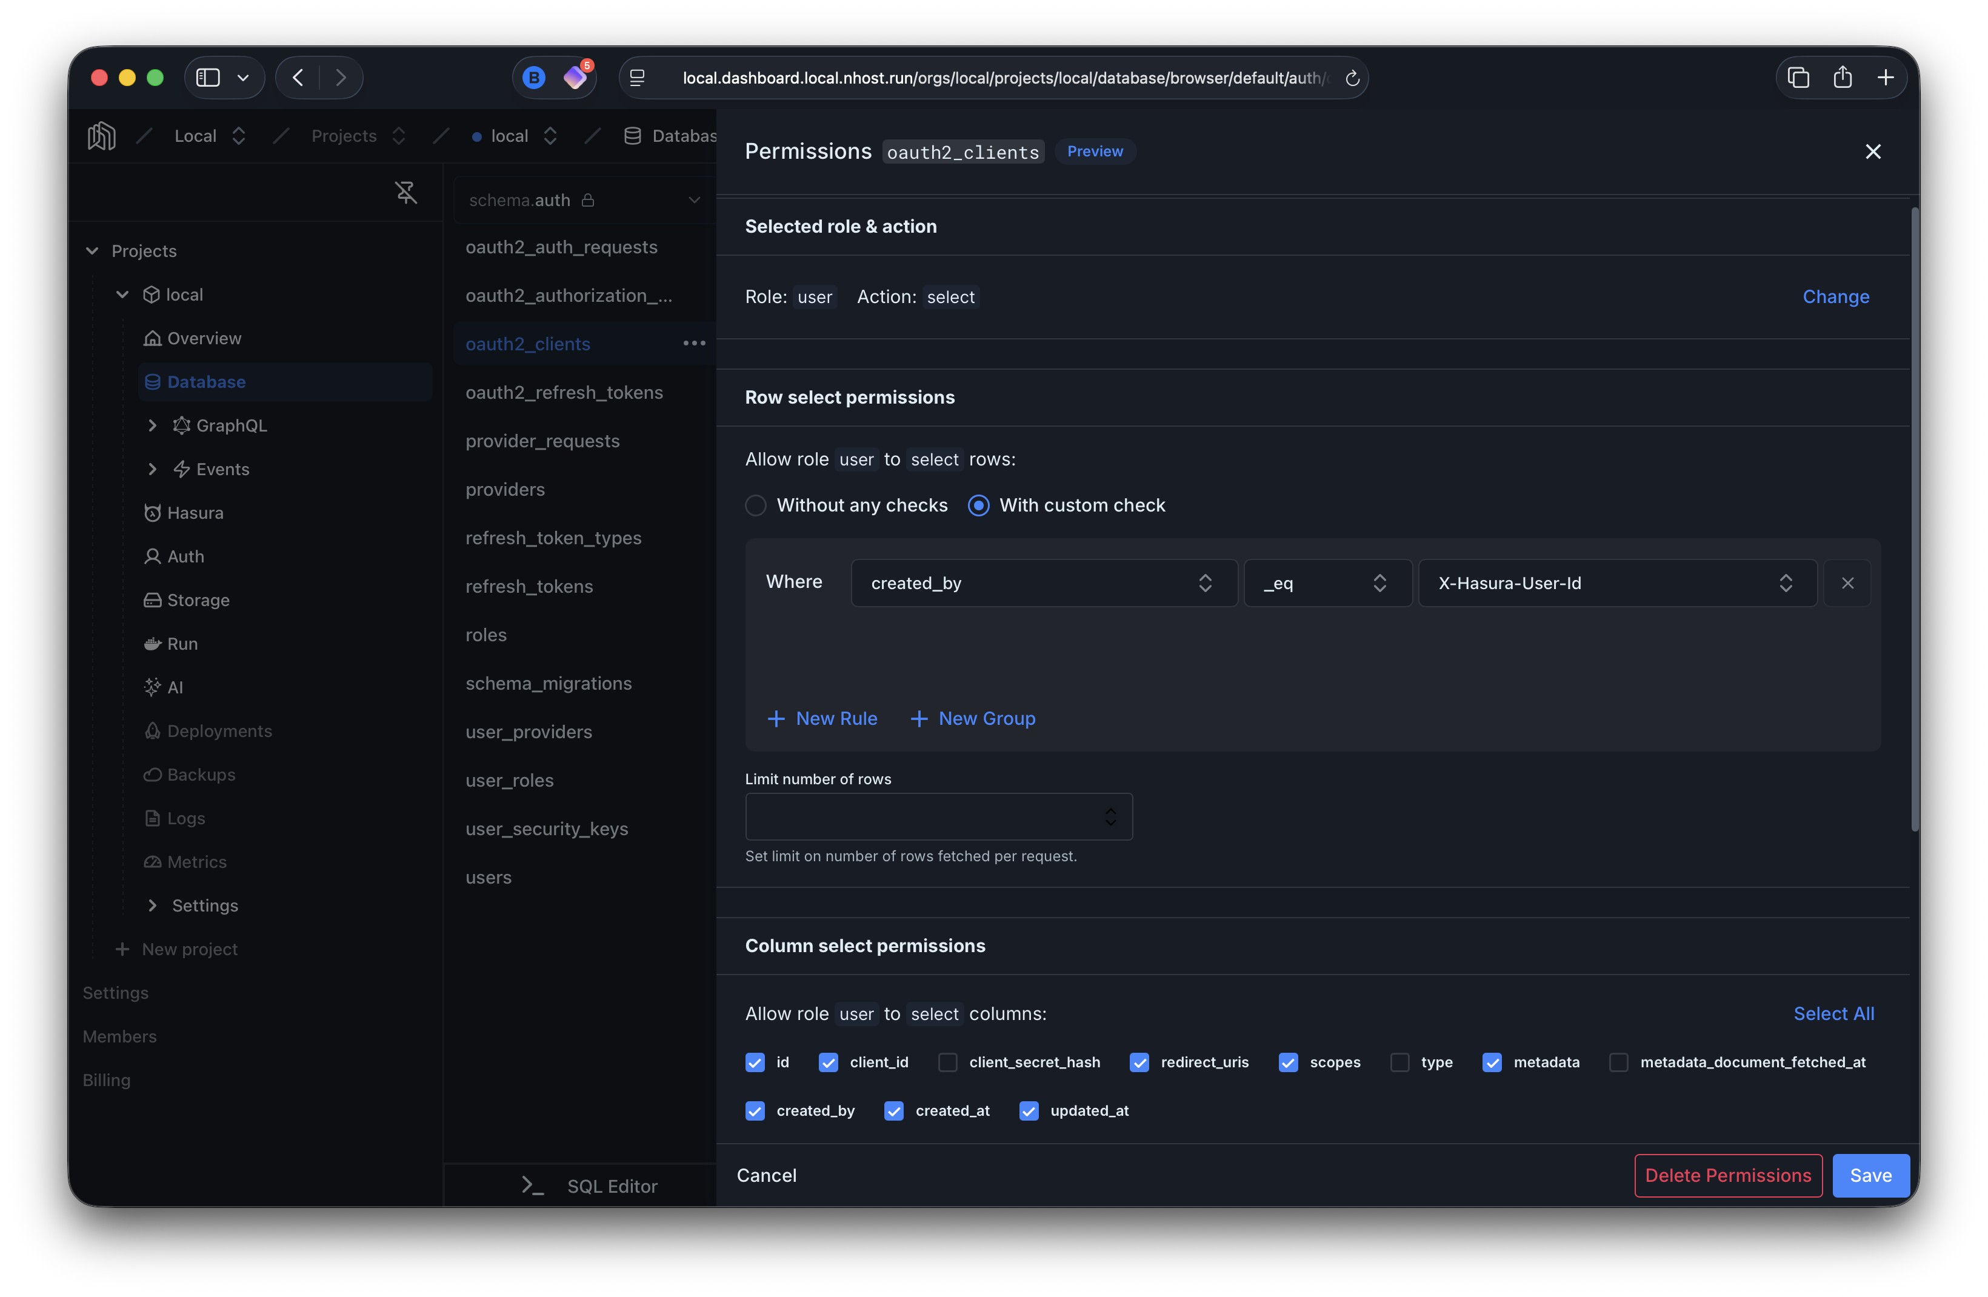Open the AI section in sidebar
Viewport: 1988px width, 1297px height.
[x=175, y=687]
